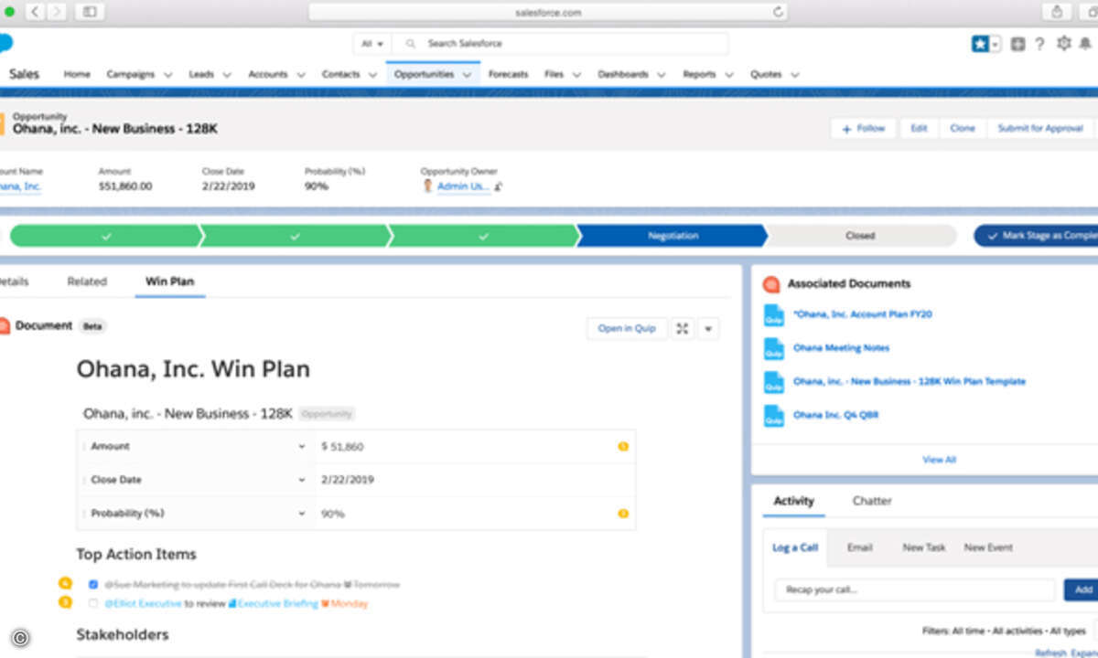Select the Closed stage in path
Viewport: 1098px width, 658px height.
(860, 236)
